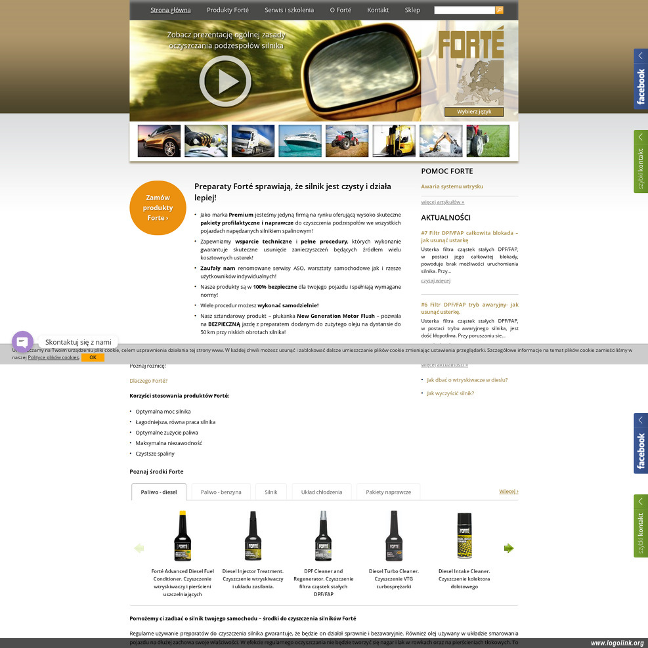Click the orange Zamów produkty Forte circle

pyautogui.click(x=158, y=207)
